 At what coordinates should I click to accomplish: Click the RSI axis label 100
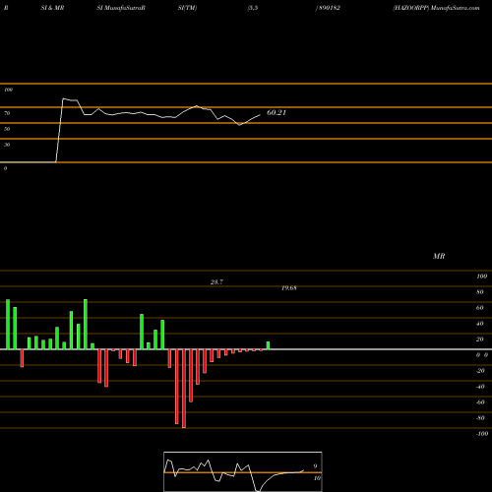pos(8,90)
